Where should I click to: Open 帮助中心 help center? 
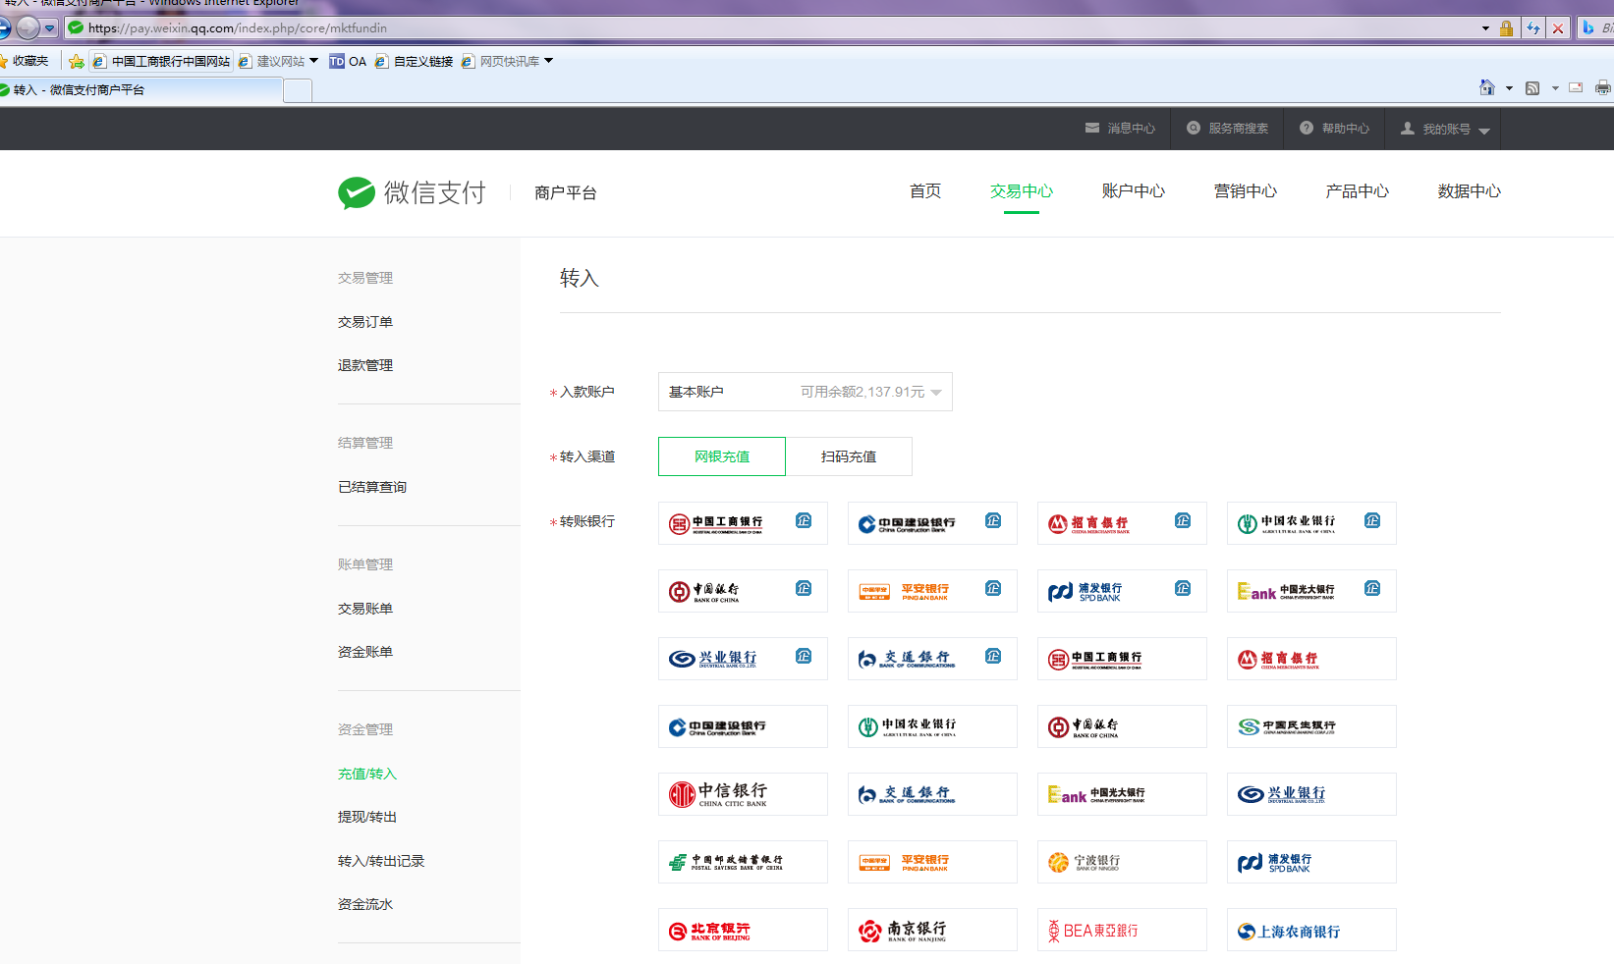pos(1334,129)
